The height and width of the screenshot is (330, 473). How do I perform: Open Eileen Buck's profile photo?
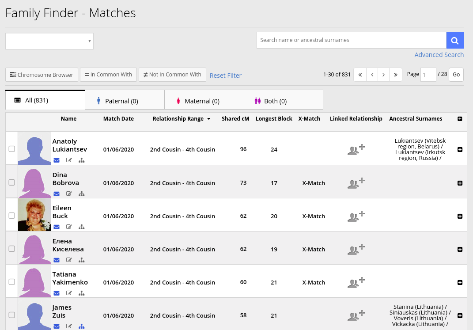tap(34, 215)
